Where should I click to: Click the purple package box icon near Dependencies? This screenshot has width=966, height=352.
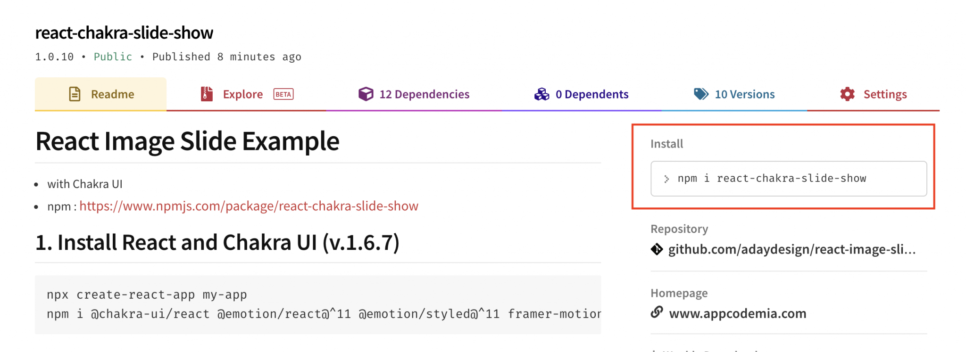(x=366, y=93)
